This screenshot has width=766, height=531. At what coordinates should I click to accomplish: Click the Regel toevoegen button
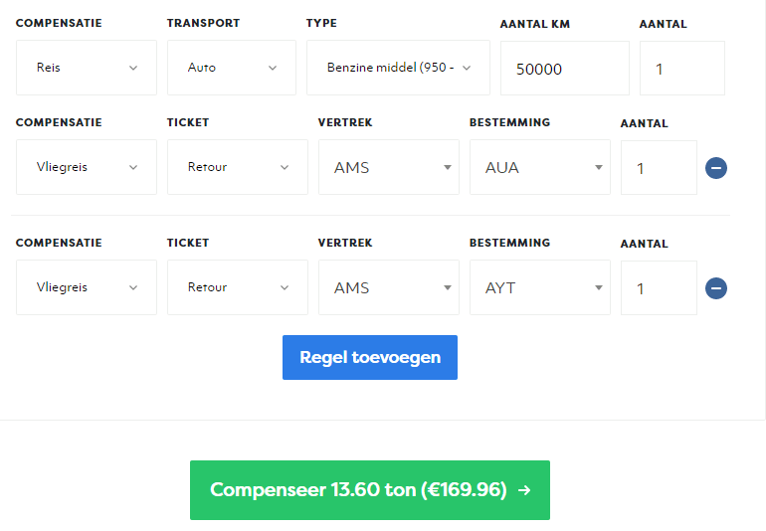tap(370, 357)
